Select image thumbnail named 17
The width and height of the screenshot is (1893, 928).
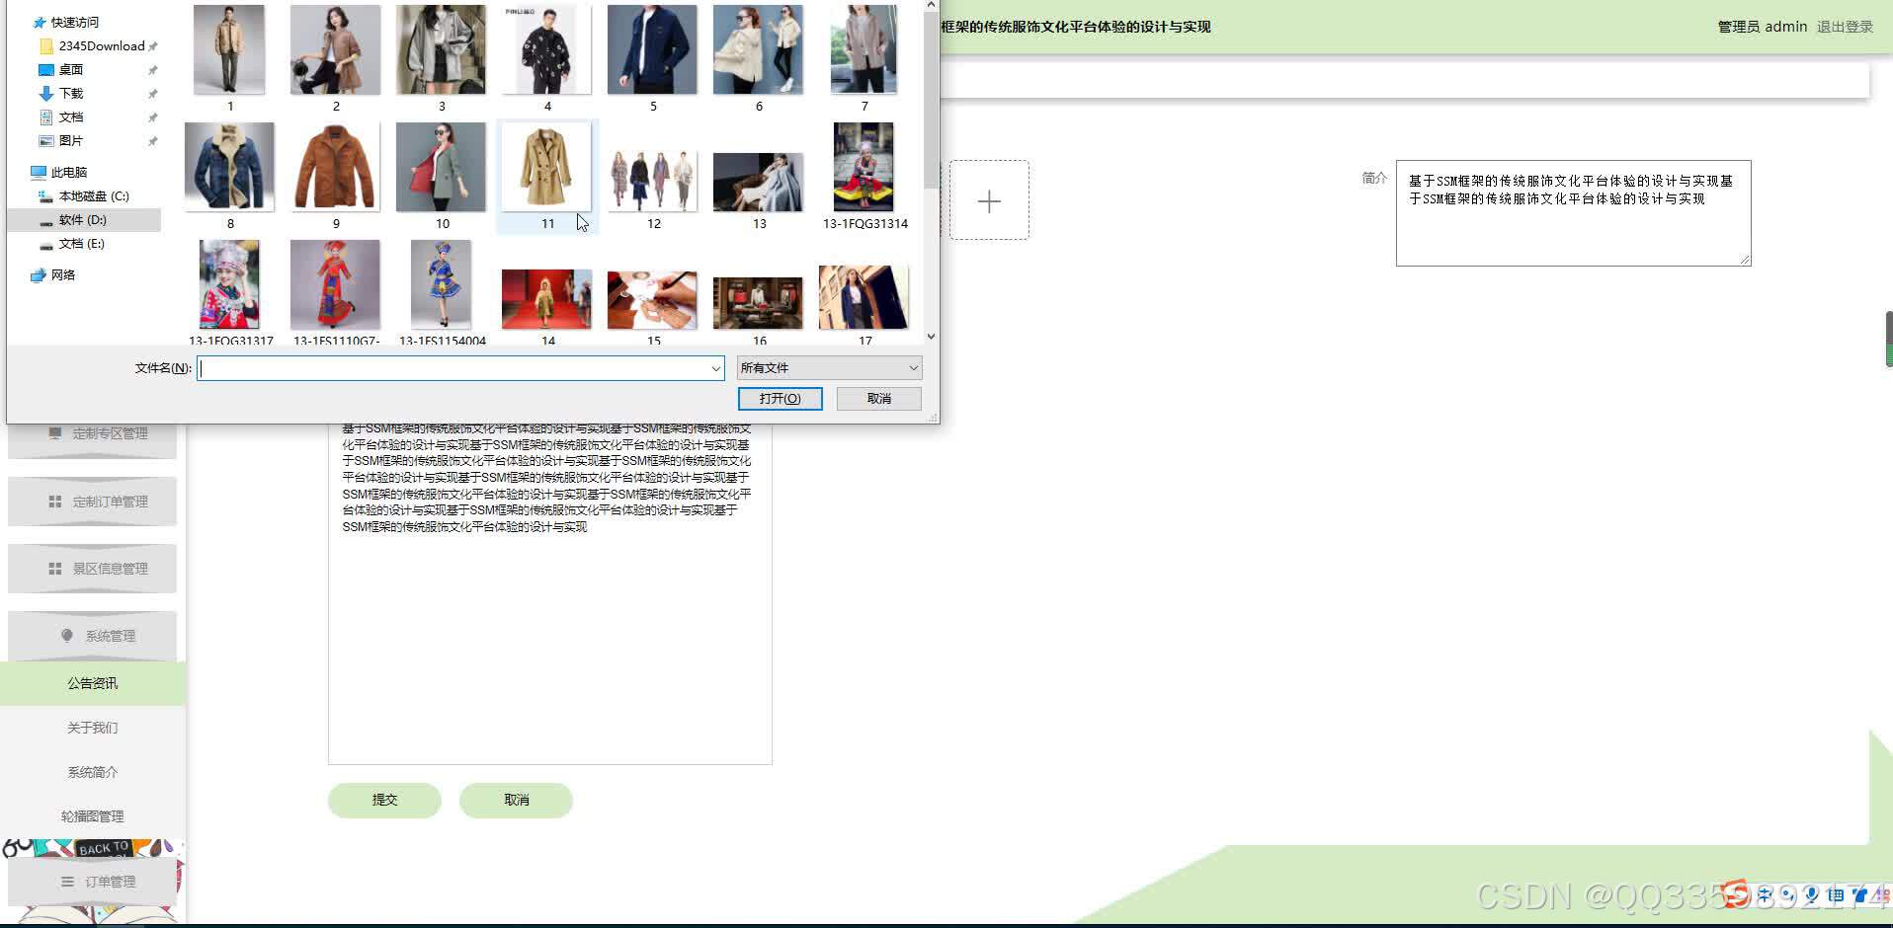pos(864,297)
